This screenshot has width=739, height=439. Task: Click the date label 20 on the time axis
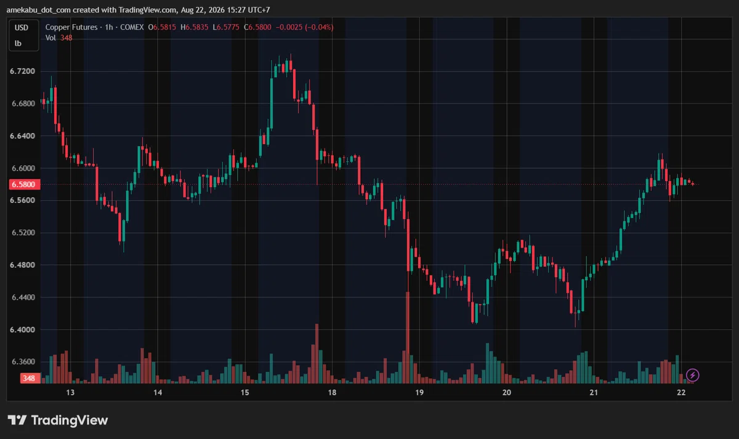(507, 393)
